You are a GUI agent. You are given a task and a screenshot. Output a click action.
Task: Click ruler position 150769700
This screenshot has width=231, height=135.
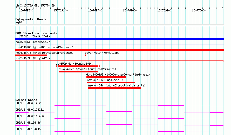tap(95, 10)
